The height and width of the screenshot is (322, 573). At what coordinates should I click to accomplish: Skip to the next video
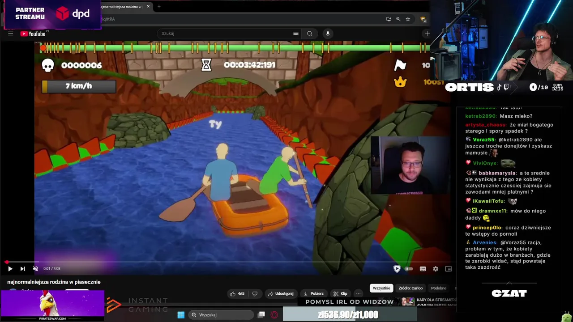(x=22, y=269)
